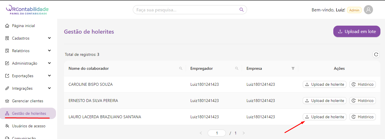Filter the Empresa column
The width and height of the screenshot is (385, 139).
tap(293, 68)
